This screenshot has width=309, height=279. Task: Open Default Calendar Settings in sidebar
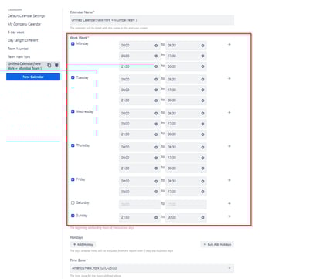point(26,16)
